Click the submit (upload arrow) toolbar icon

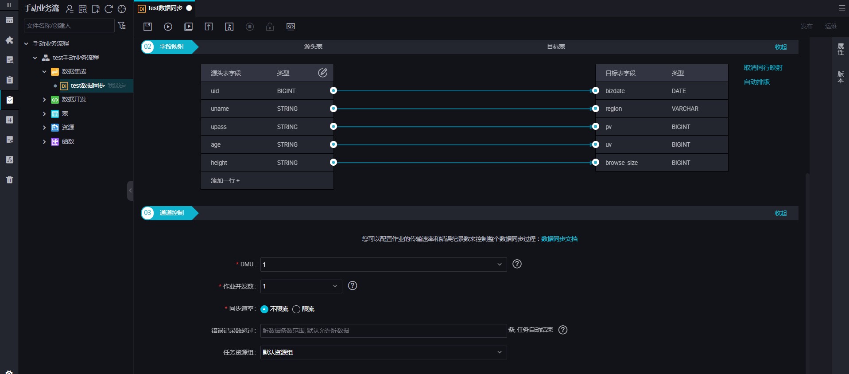[209, 27]
